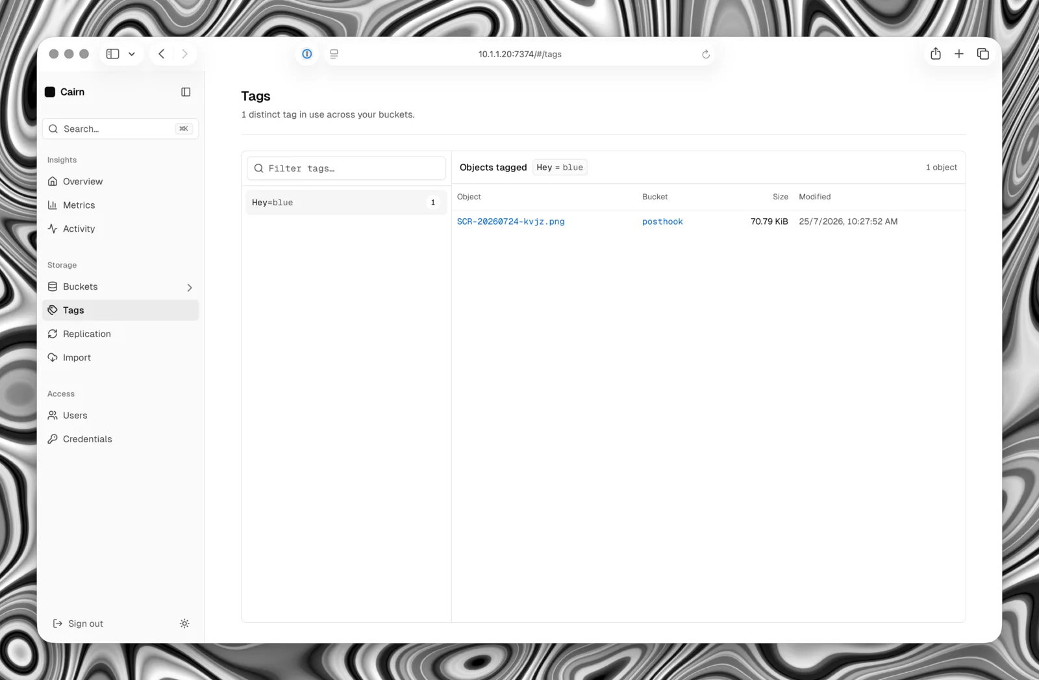The image size is (1039, 680).
Task: Expand the Buckets chevron arrow
Action: (190, 287)
